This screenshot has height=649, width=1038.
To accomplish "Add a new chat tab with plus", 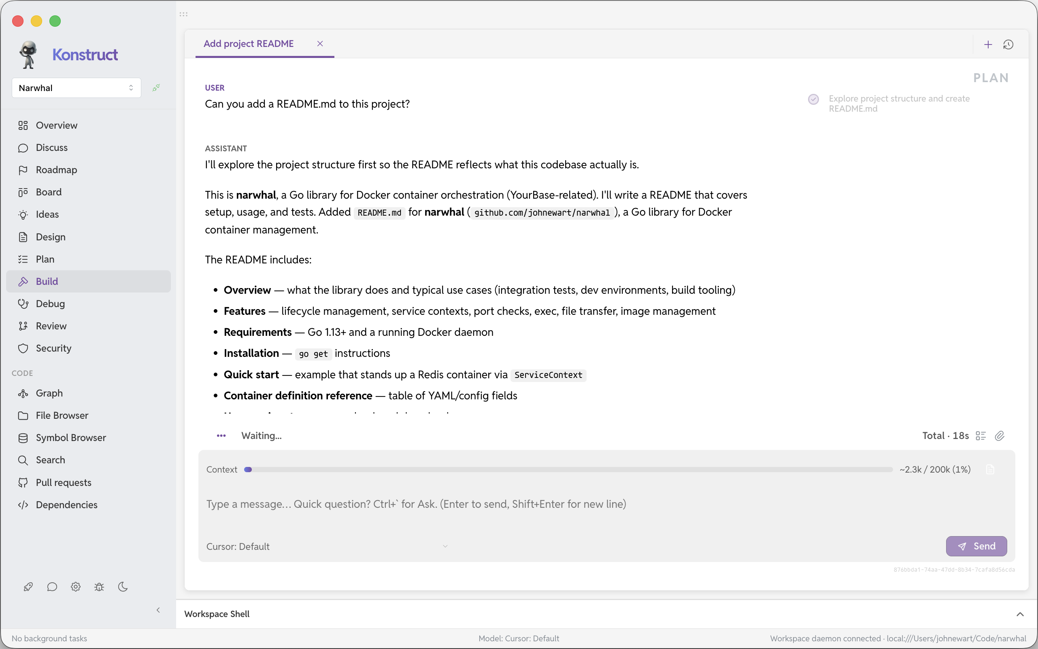I will (x=988, y=45).
